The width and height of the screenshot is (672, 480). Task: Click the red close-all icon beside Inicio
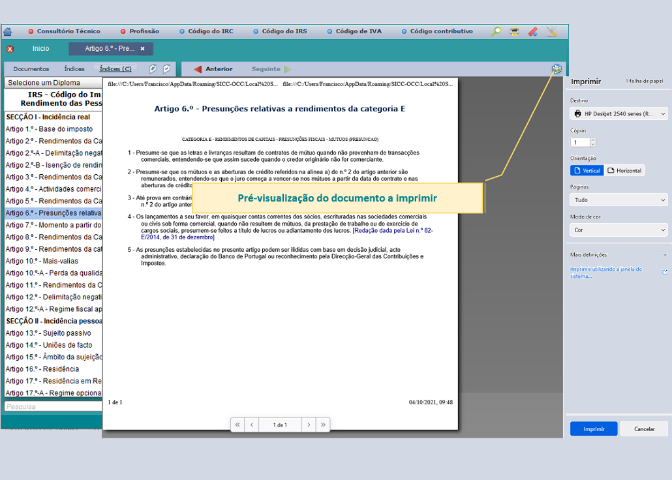(10, 49)
